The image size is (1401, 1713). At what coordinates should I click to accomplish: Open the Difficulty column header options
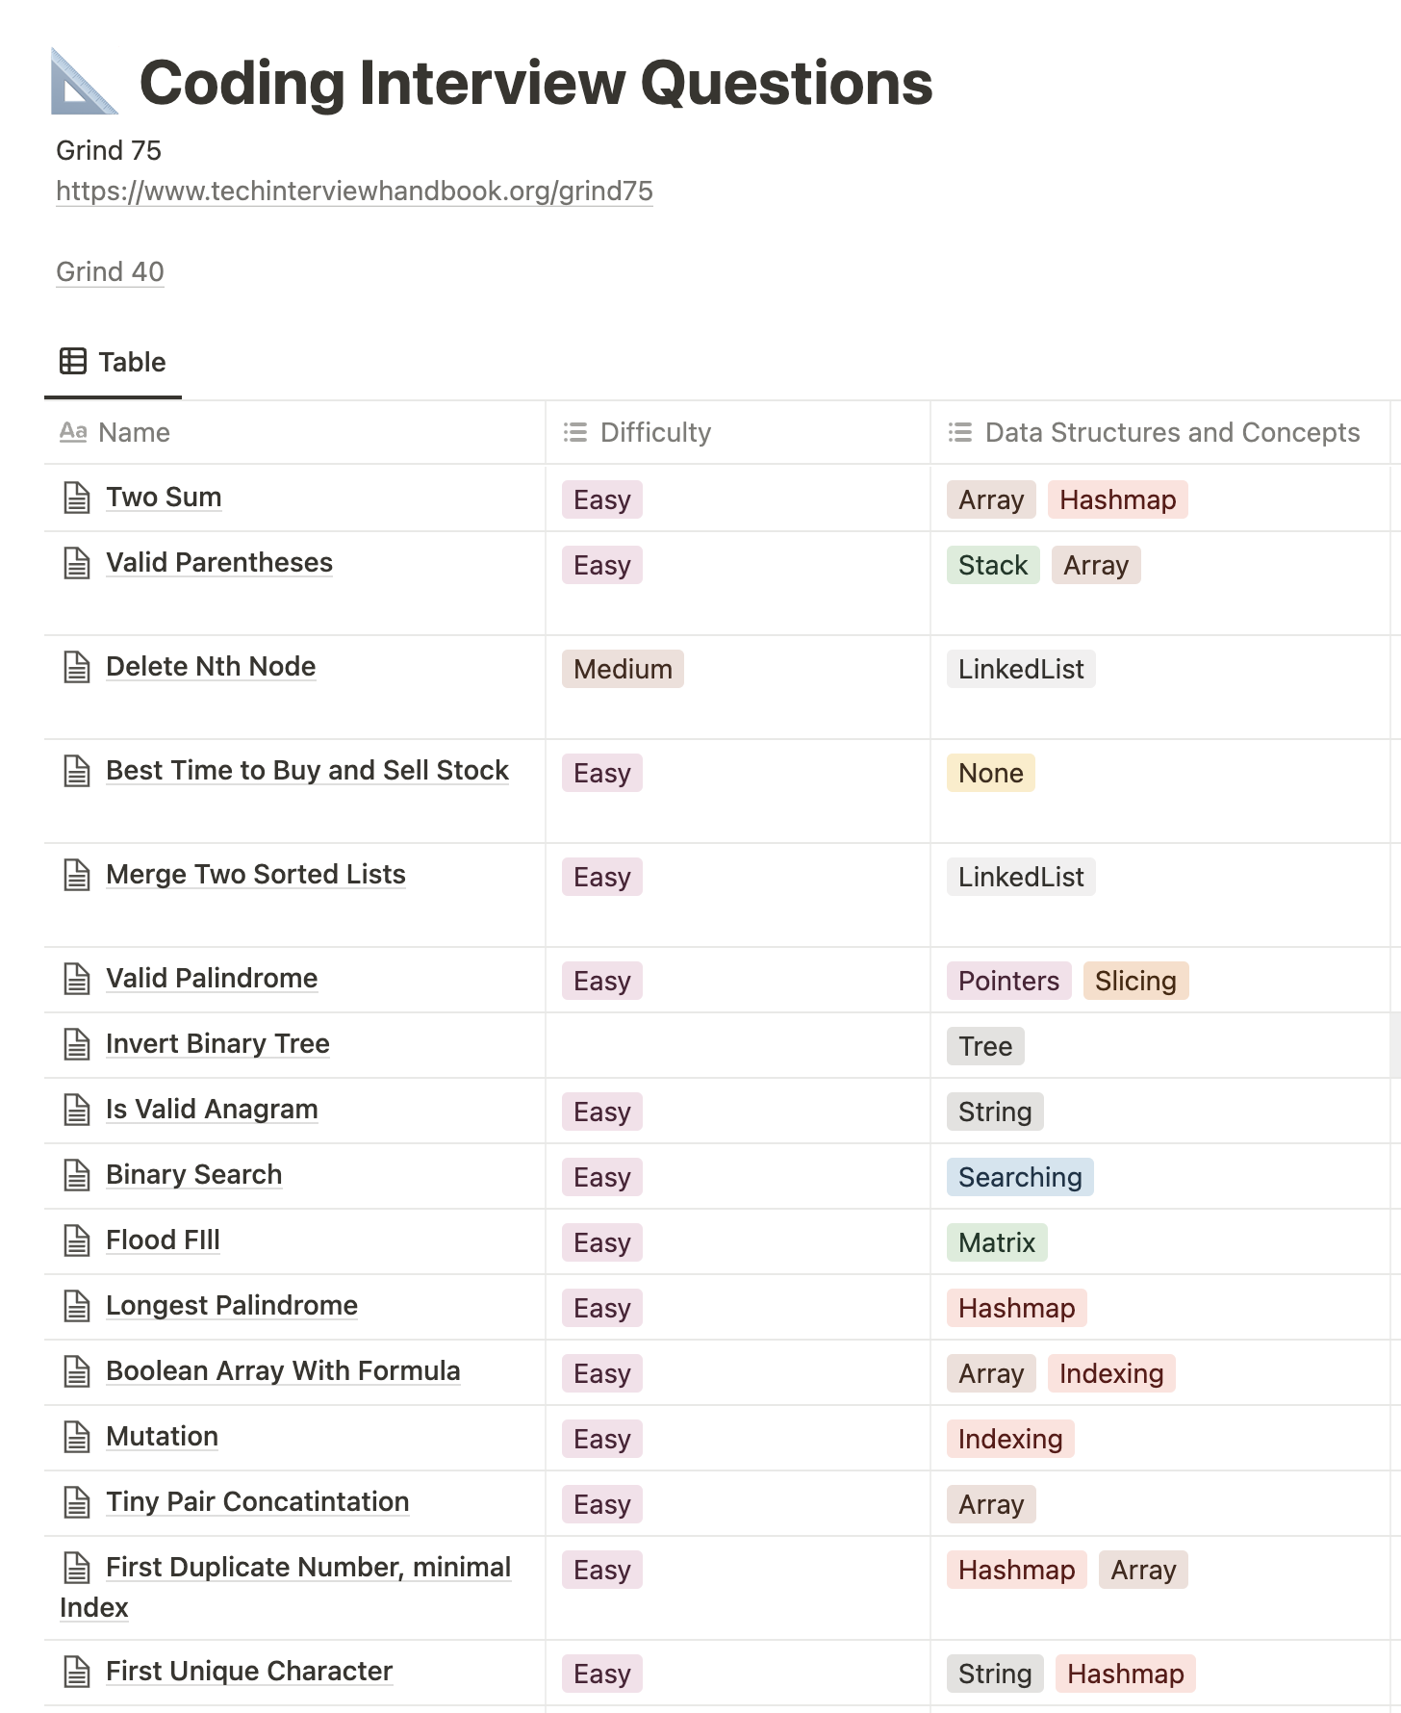738,432
